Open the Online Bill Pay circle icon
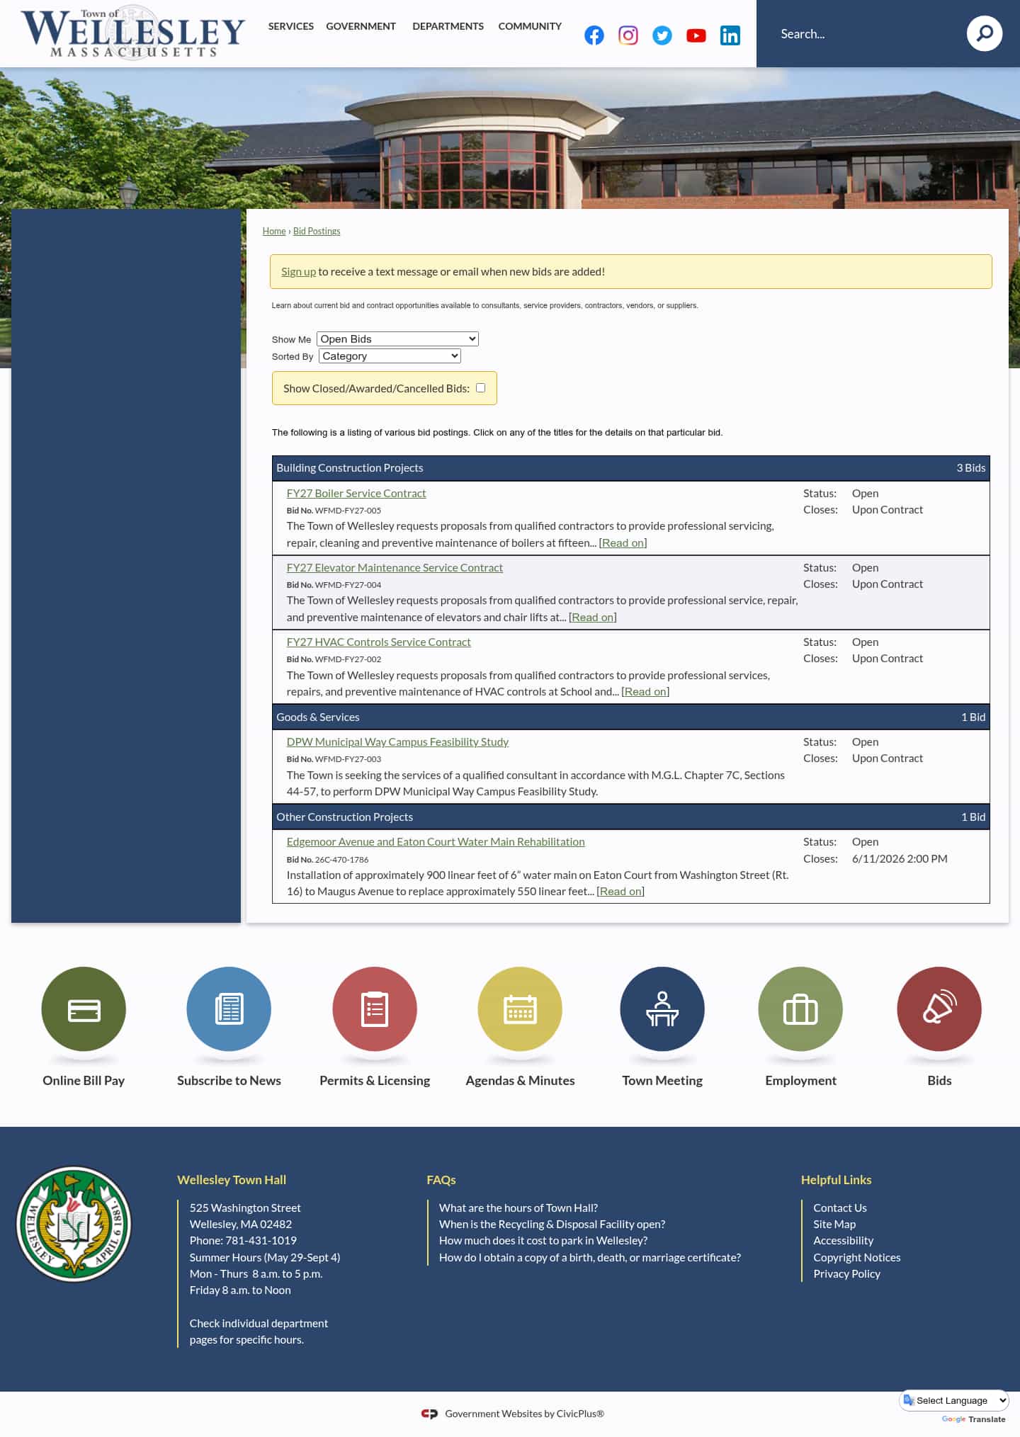This screenshot has height=1437, width=1020. click(84, 1009)
